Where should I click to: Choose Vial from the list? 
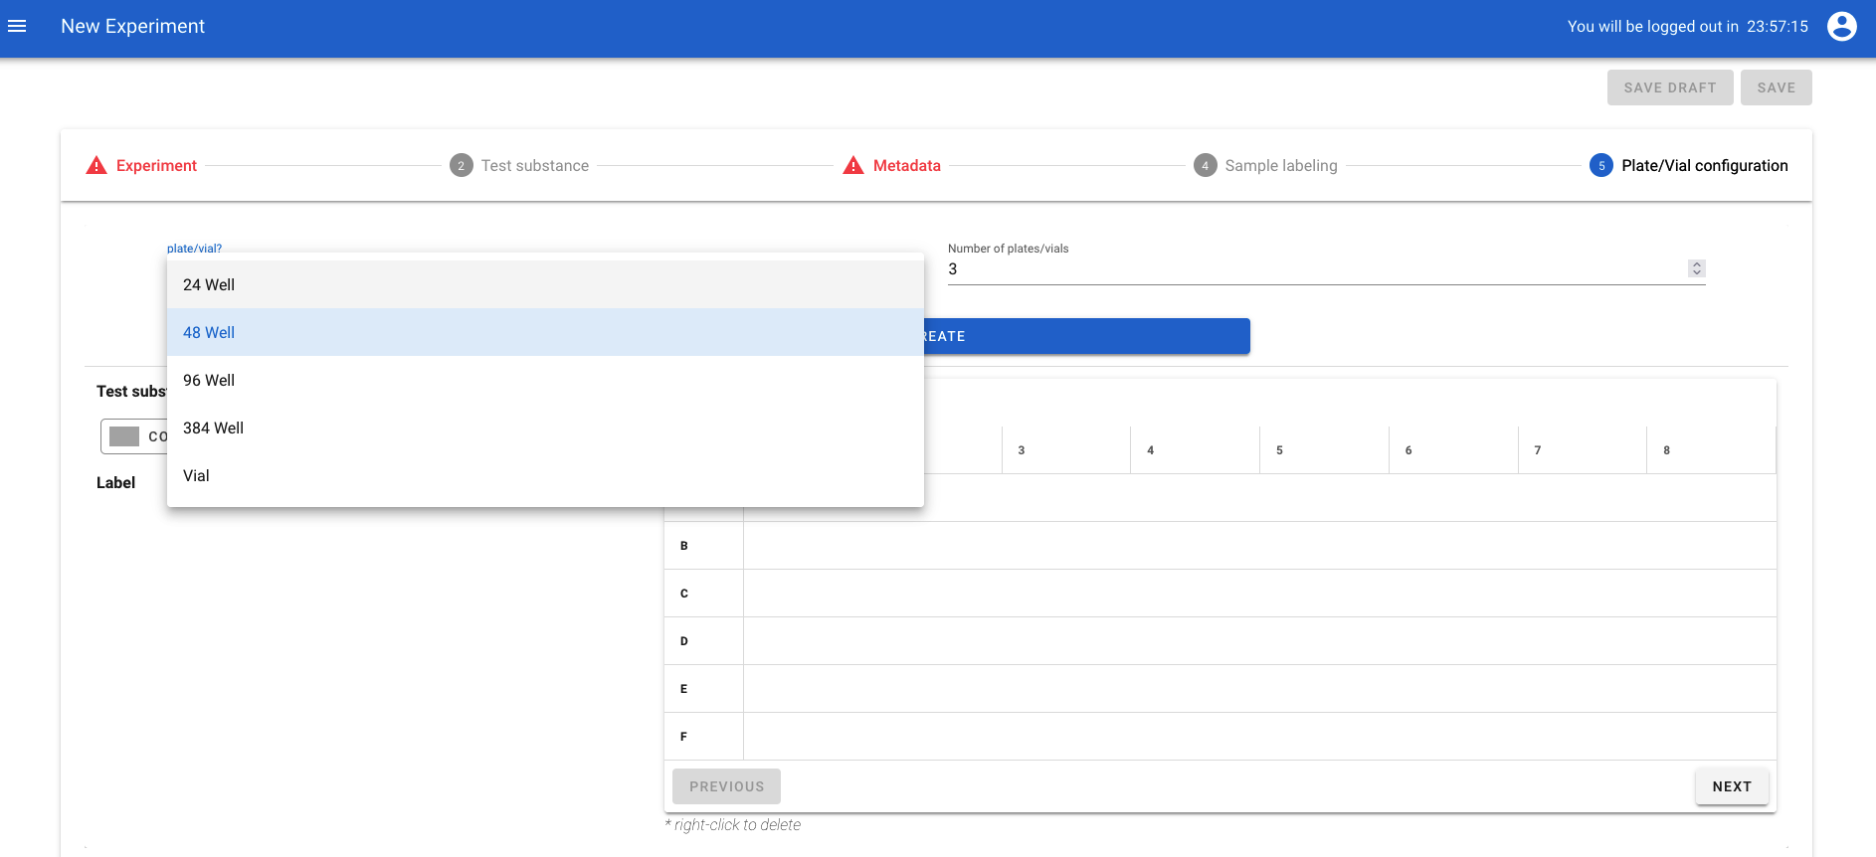coord(196,476)
